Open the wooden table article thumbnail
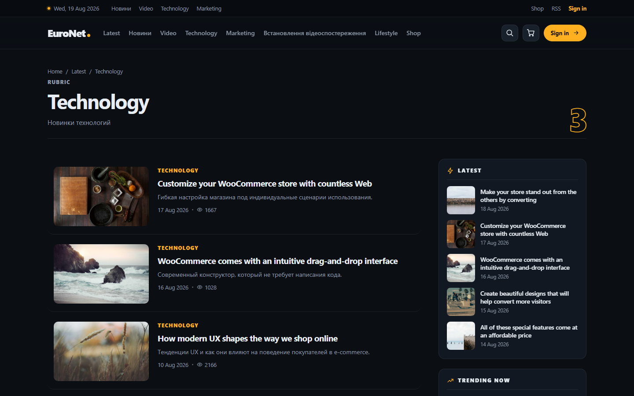The width and height of the screenshot is (634, 396). (101, 196)
